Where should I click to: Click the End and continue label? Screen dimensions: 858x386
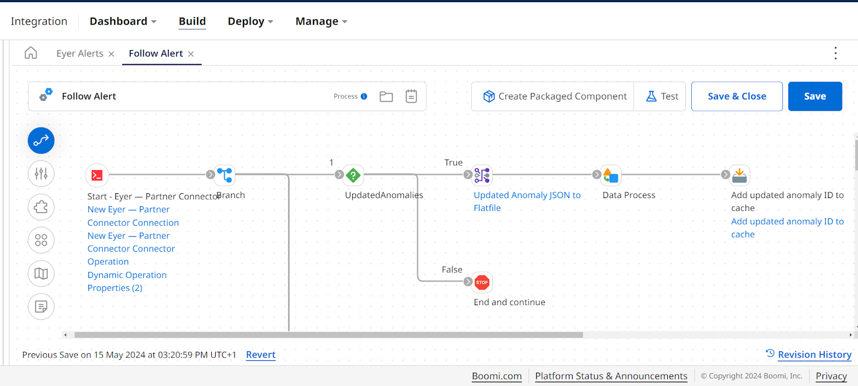point(509,302)
